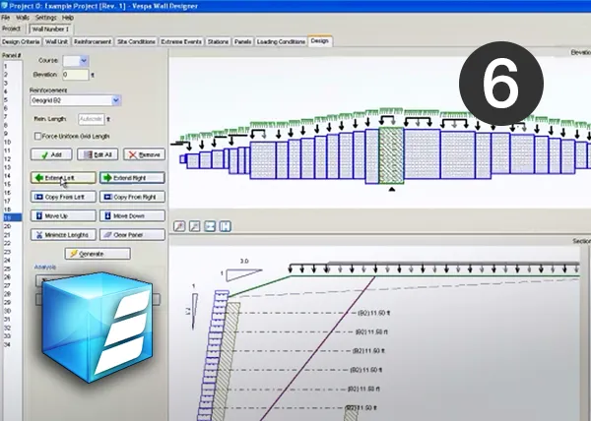
Task: Click the zoom out magnifier icon
Action: click(194, 226)
